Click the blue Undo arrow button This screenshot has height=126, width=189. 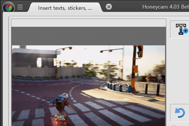point(180,113)
